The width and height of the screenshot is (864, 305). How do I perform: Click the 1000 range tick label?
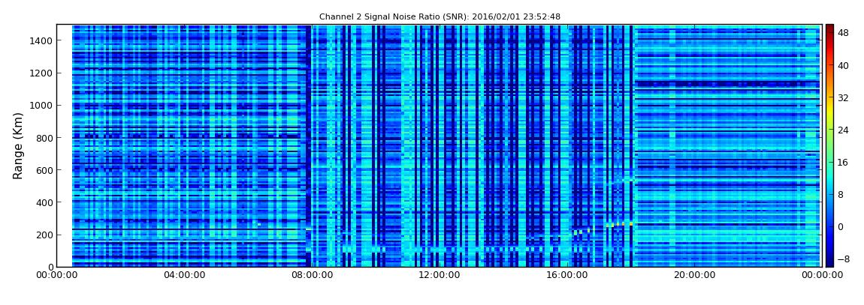pyautogui.click(x=41, y=106)
